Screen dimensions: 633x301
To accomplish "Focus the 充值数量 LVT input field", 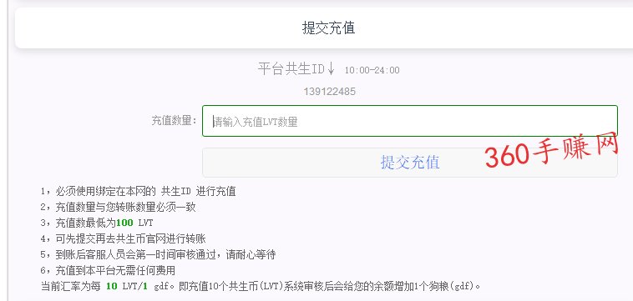I will (x=410, y=121).
